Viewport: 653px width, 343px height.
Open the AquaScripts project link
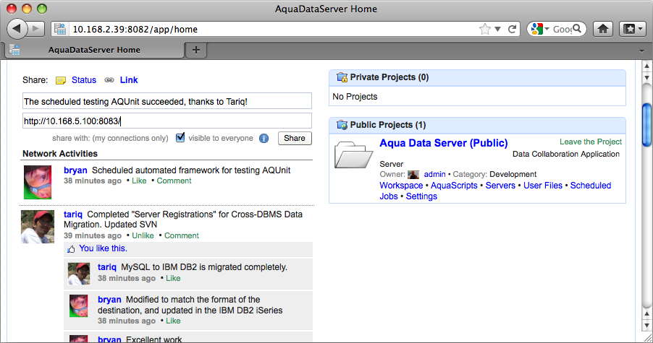[x=454, y=186]
